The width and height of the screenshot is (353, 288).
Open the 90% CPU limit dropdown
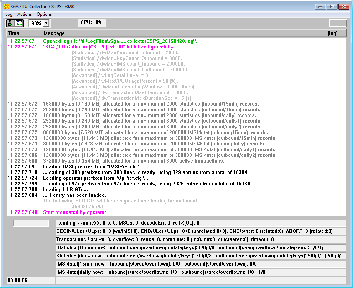coord(46,23)
